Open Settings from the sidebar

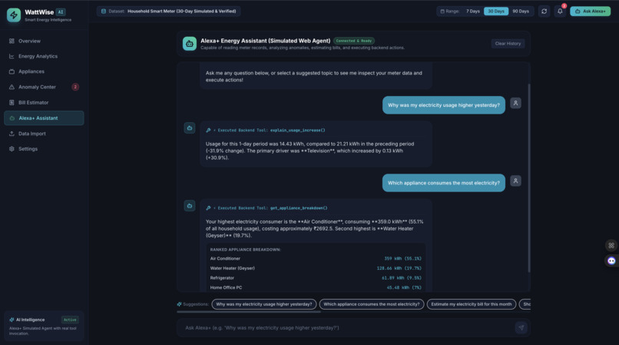[44, 149]
